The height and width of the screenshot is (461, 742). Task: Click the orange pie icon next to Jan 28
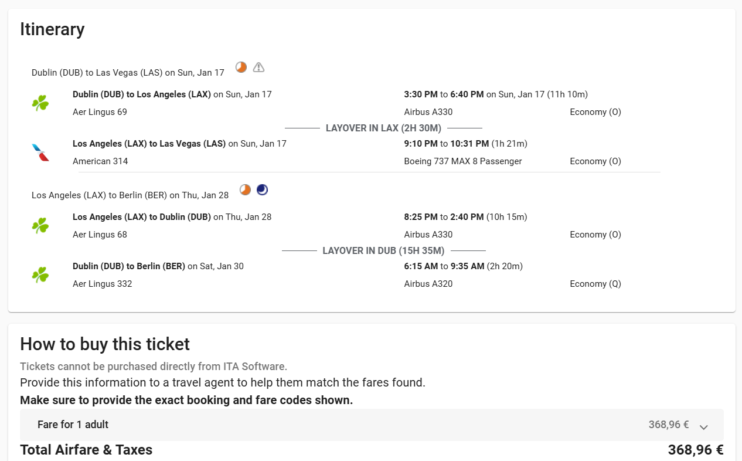point(246,189)
